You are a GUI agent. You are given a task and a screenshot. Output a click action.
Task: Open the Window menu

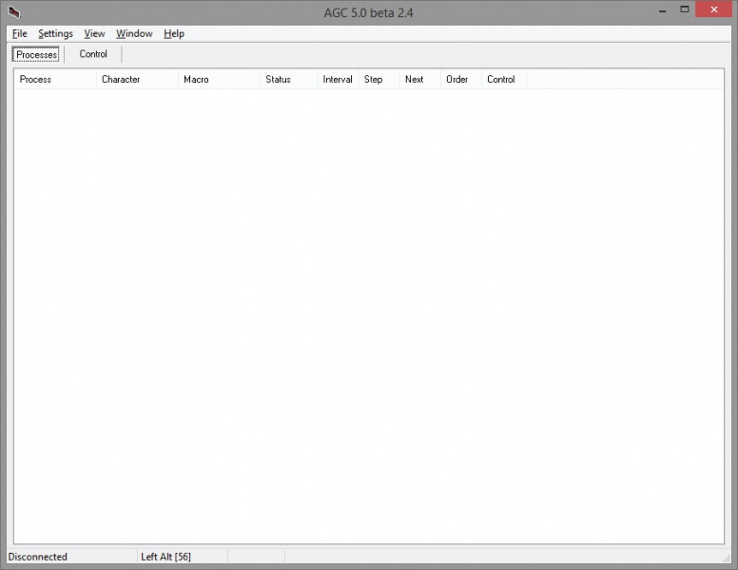(x=134, y=33)
